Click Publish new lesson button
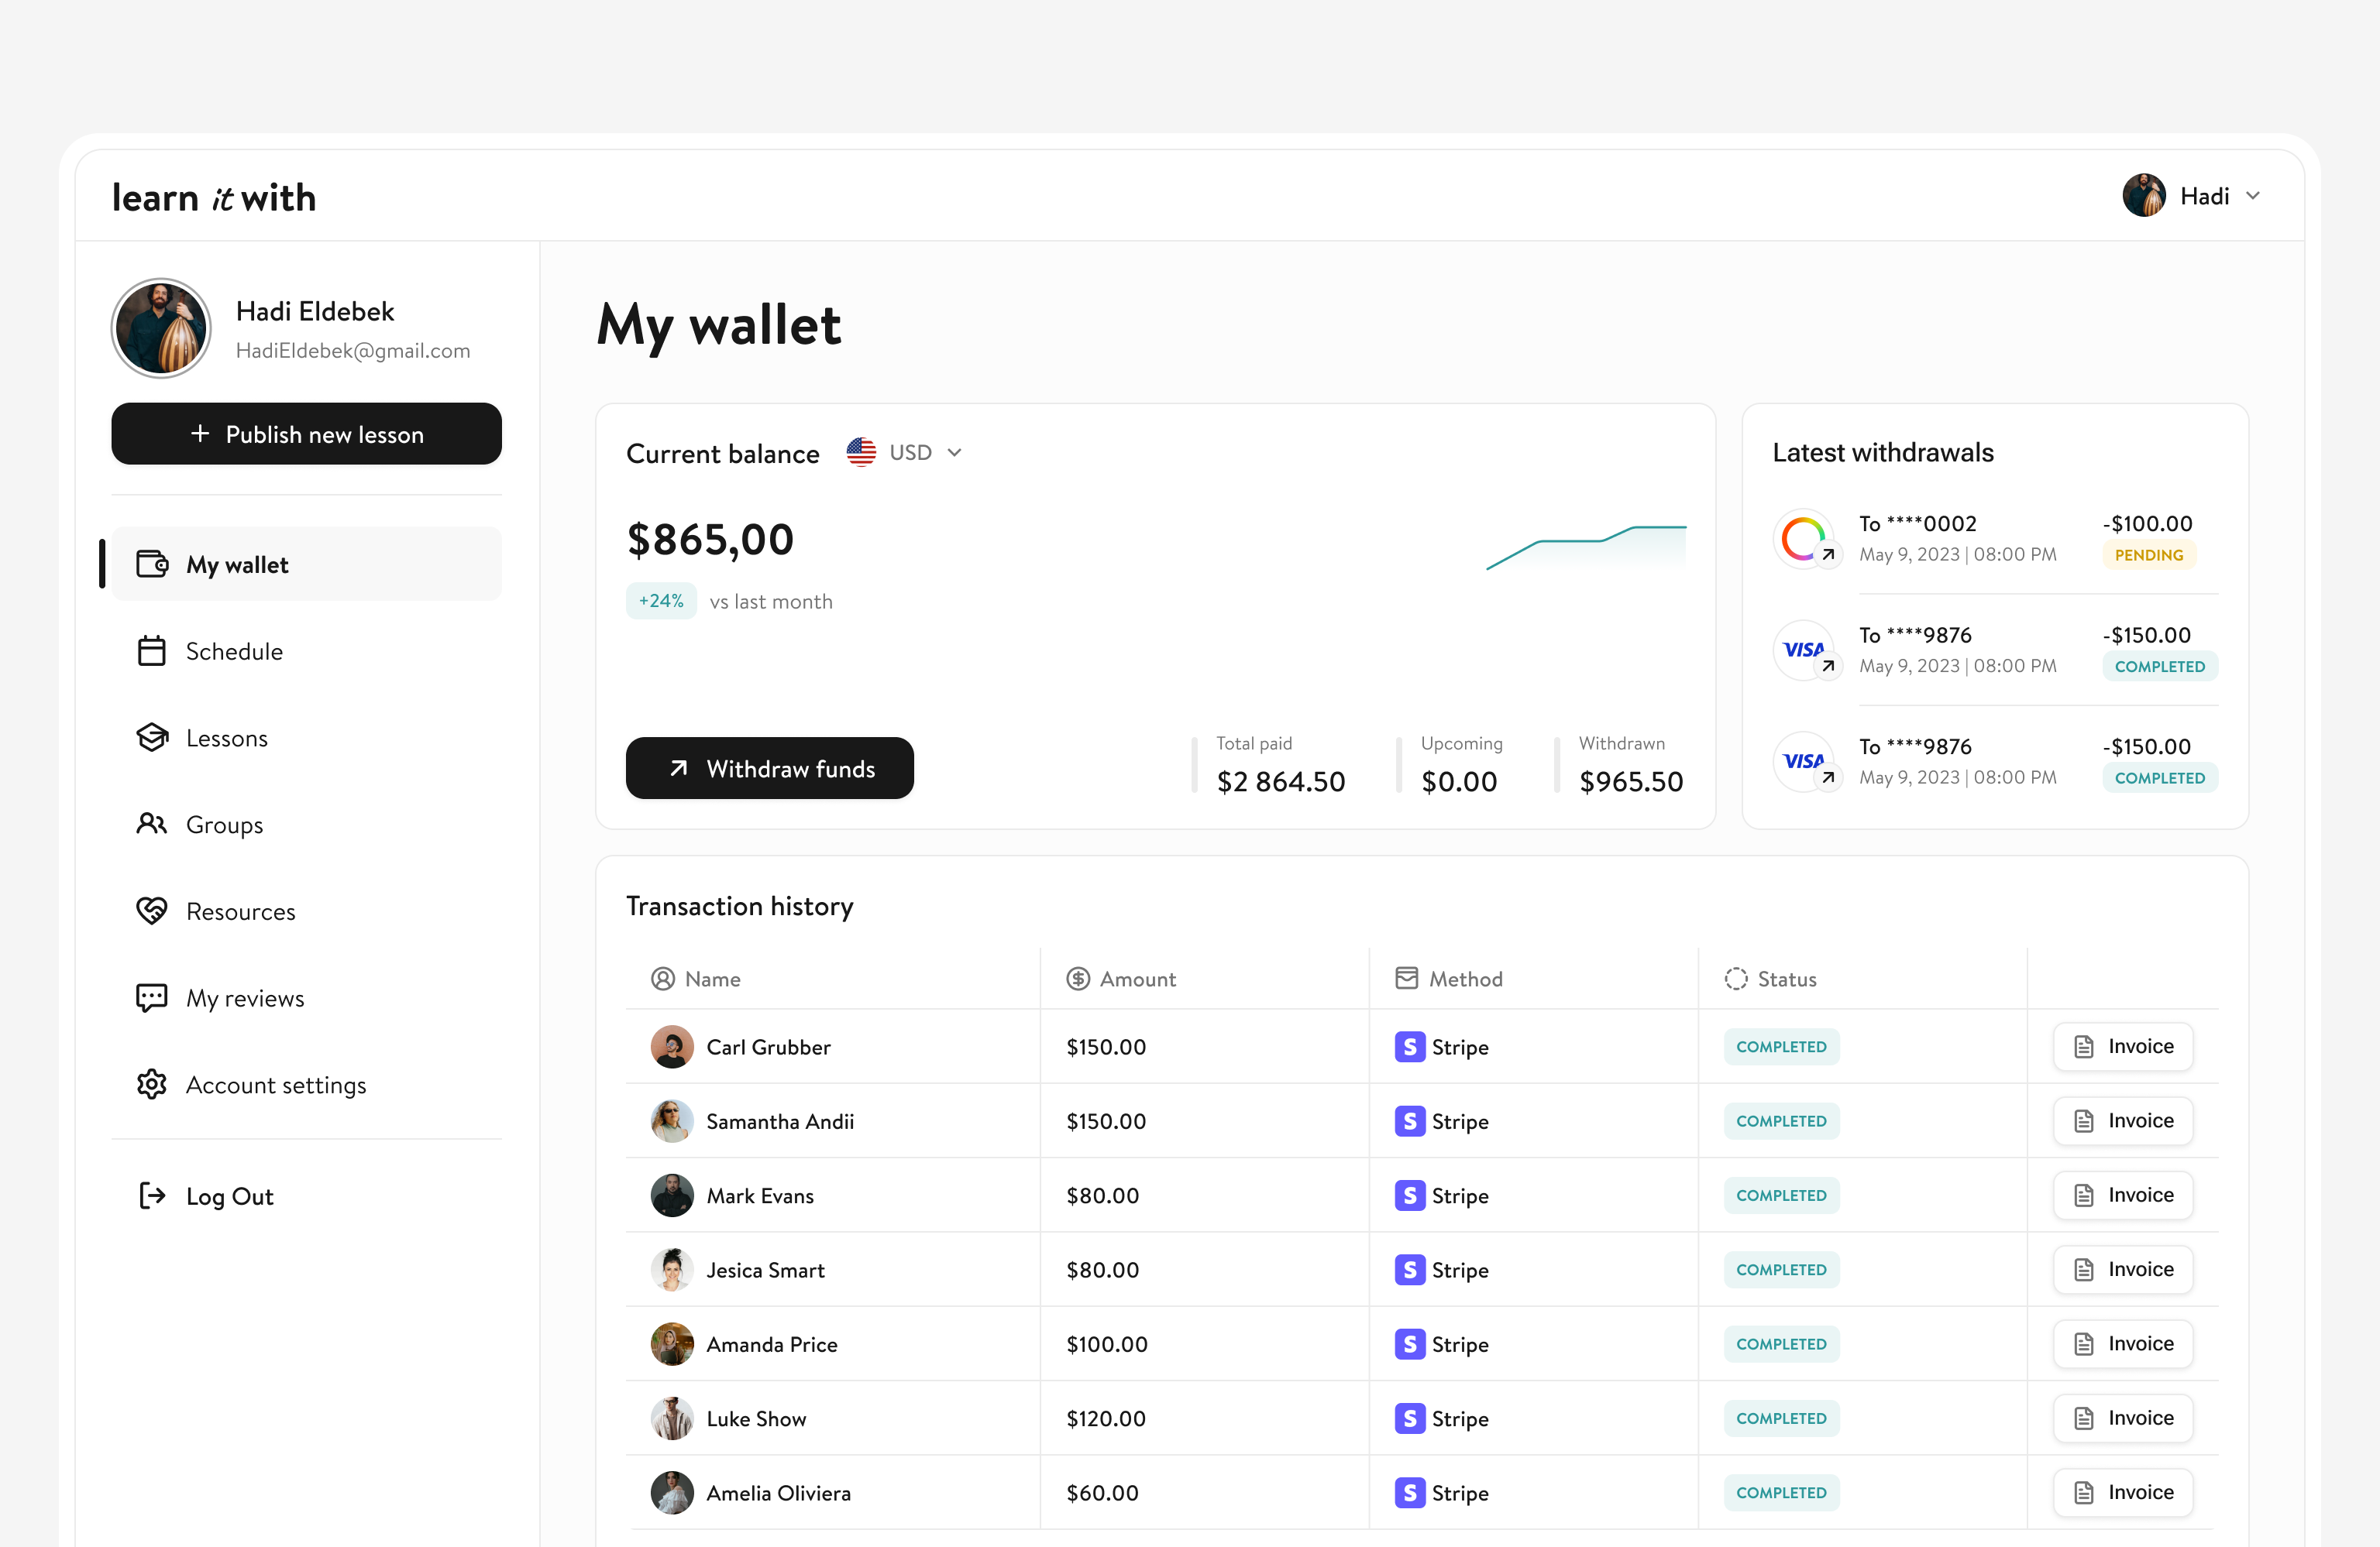The image size is (2380, 1547). click(306, 434)
